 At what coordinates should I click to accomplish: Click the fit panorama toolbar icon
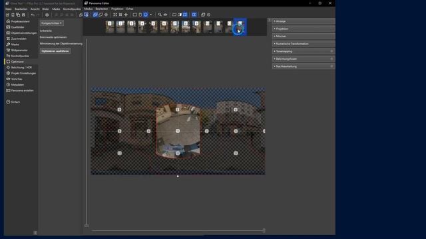(x=115, y=15)
